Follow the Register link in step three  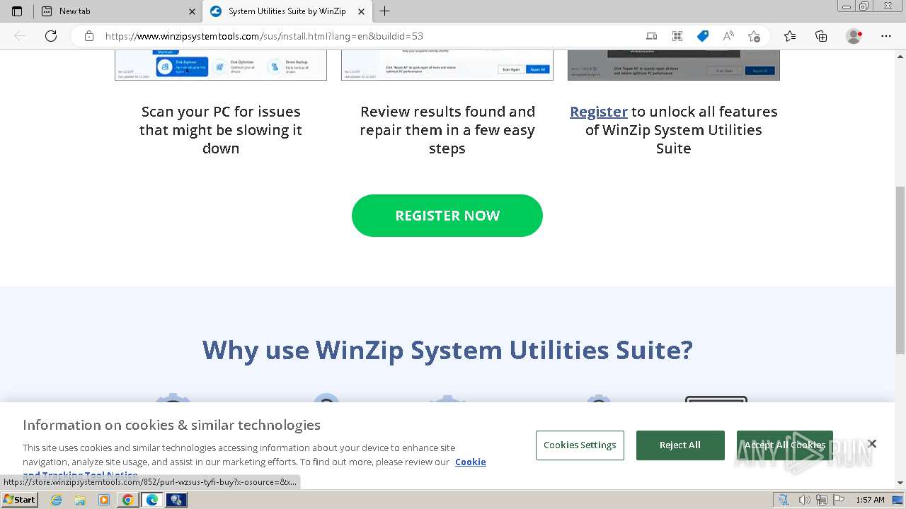point(599,112)
